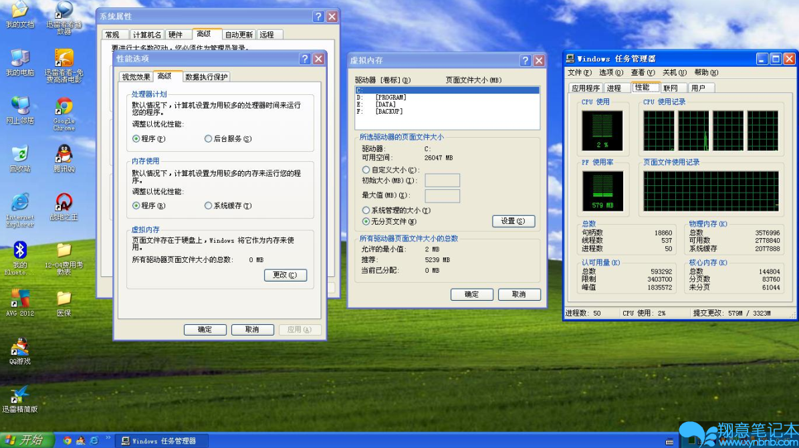This screenshot has width=799, height=448.
Task: Open 迅雷看看免费高清电影 desktop icon
Action: tap(64, 66)
